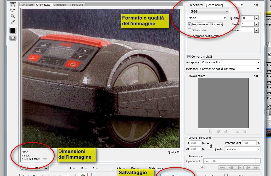
Task: Click the width L field showing 600
Action: [195, 143]
